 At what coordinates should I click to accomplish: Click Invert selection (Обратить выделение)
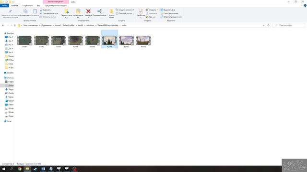click(x=171, y=17)
